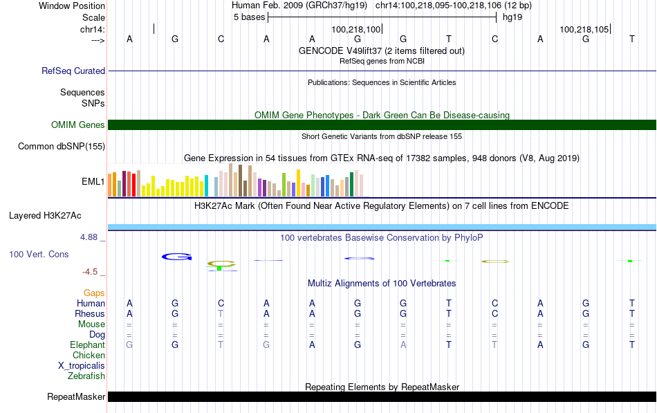Select the Chicken species row label
The width and height of the screenshot is (657, 413).
[89, 355]
